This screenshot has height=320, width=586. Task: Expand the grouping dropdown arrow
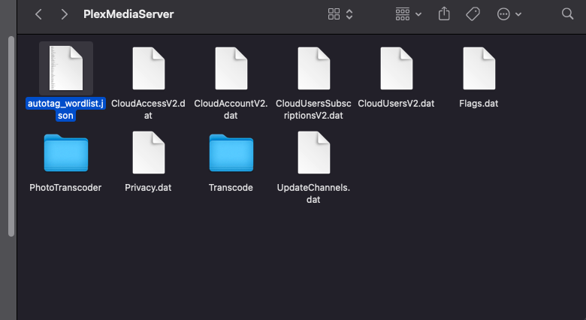click(418, 14)
